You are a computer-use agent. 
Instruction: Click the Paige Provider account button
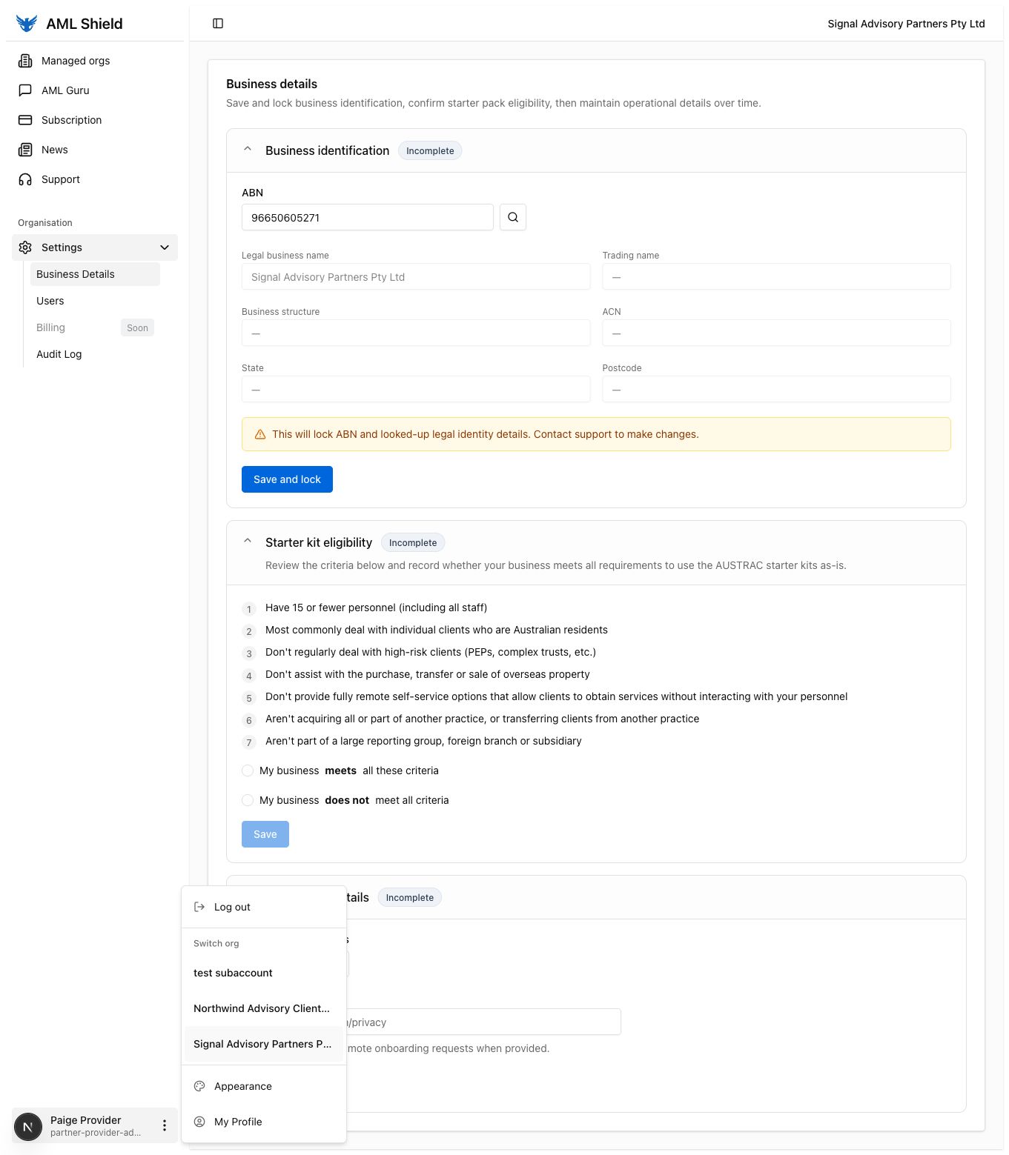pos(95,1126)
